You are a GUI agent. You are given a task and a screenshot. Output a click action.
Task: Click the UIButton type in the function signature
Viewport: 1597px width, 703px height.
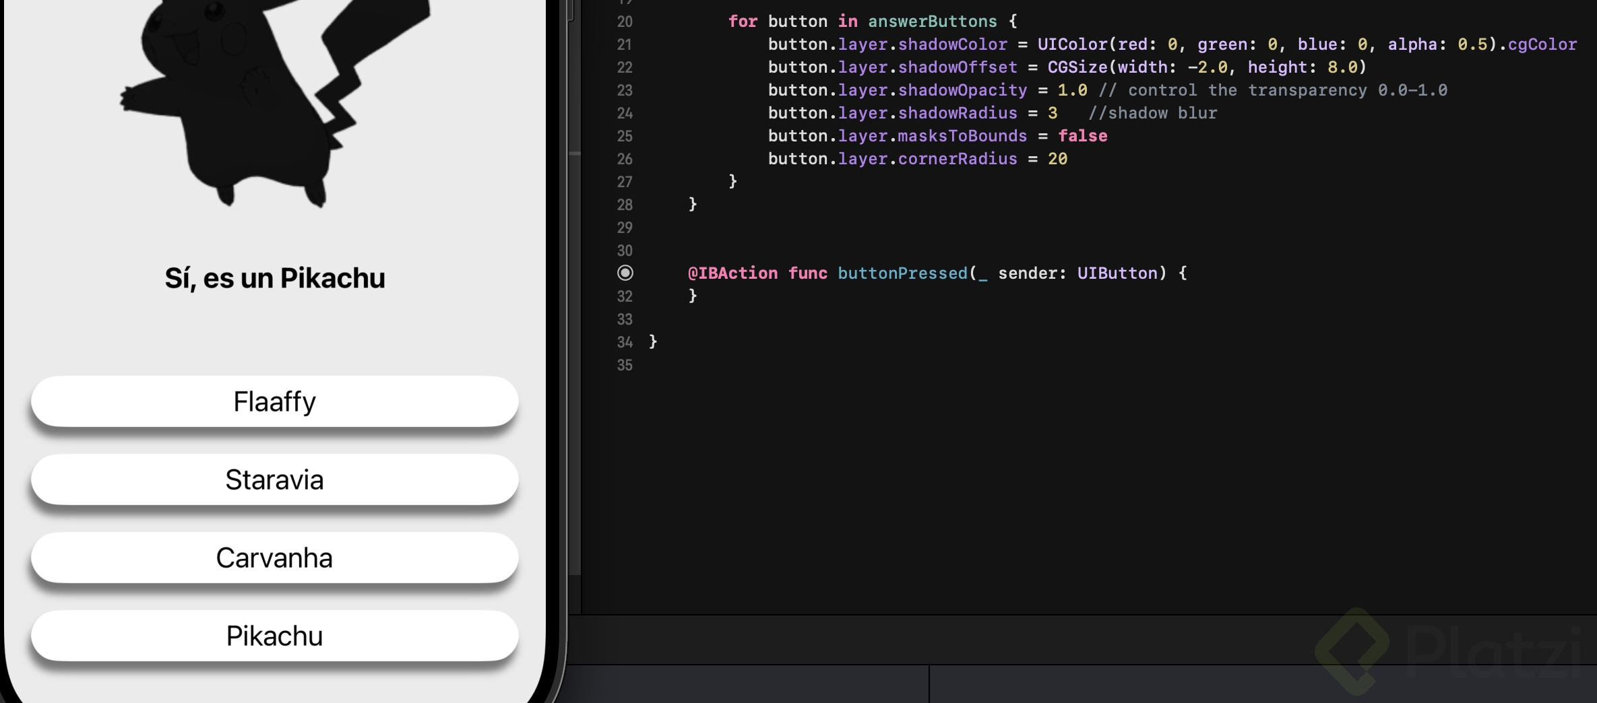(1117, 273)
